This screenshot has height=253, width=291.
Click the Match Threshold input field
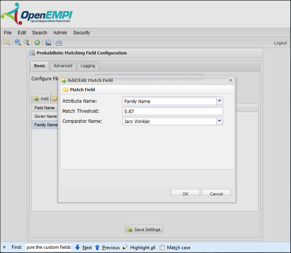click(x=172, y=111)
